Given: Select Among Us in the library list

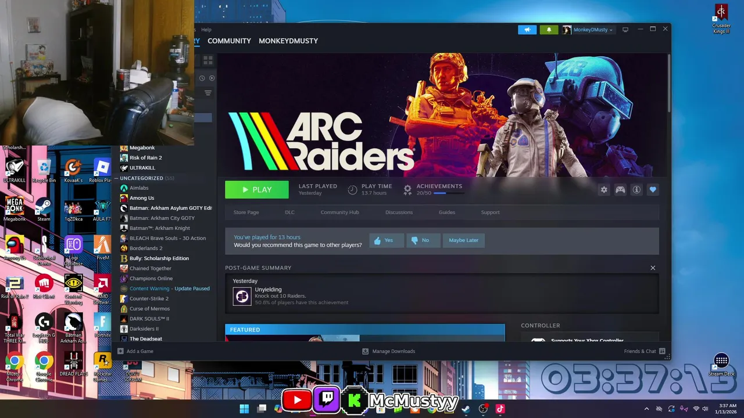Looking at the screenshot, I should click(x=141, y=198).
